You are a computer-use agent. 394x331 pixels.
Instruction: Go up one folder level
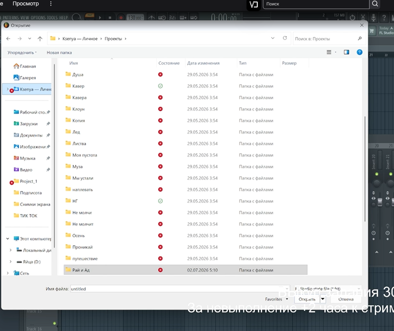[x=40, y=39]
